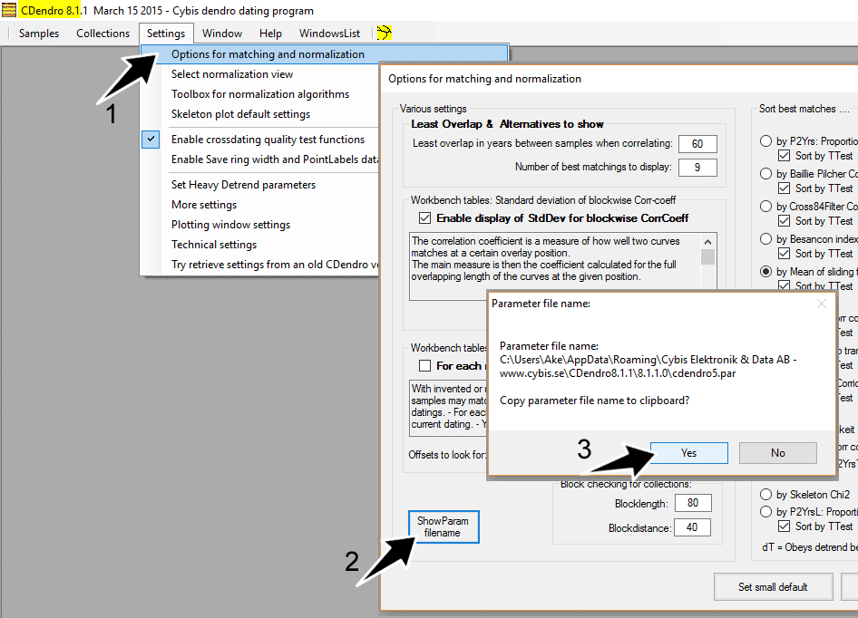Click Yes to copy parameter file name
Screen dimensions: 858x618
click(x=689, y=453)
